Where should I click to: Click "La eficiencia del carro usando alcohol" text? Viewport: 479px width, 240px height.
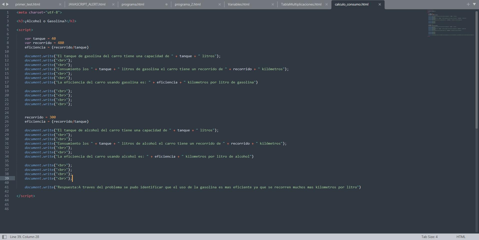[x=102, y=156]
